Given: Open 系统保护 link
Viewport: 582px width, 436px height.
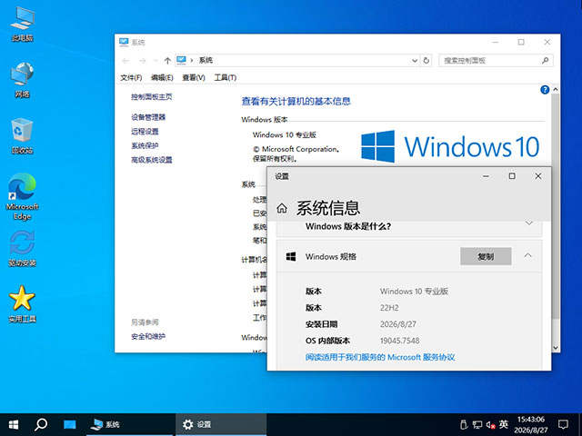Looking at the screenshot, I should pyautogui.click(x=145, y=145).
